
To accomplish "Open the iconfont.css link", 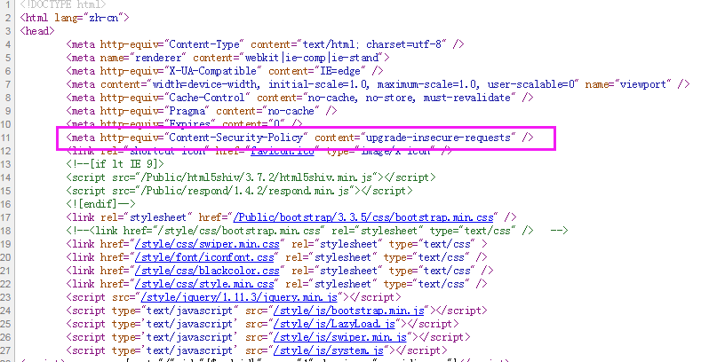I will [204, 257].
